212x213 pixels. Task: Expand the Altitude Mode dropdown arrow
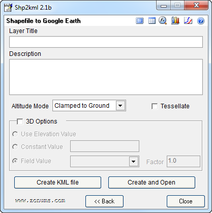(120, 106)
